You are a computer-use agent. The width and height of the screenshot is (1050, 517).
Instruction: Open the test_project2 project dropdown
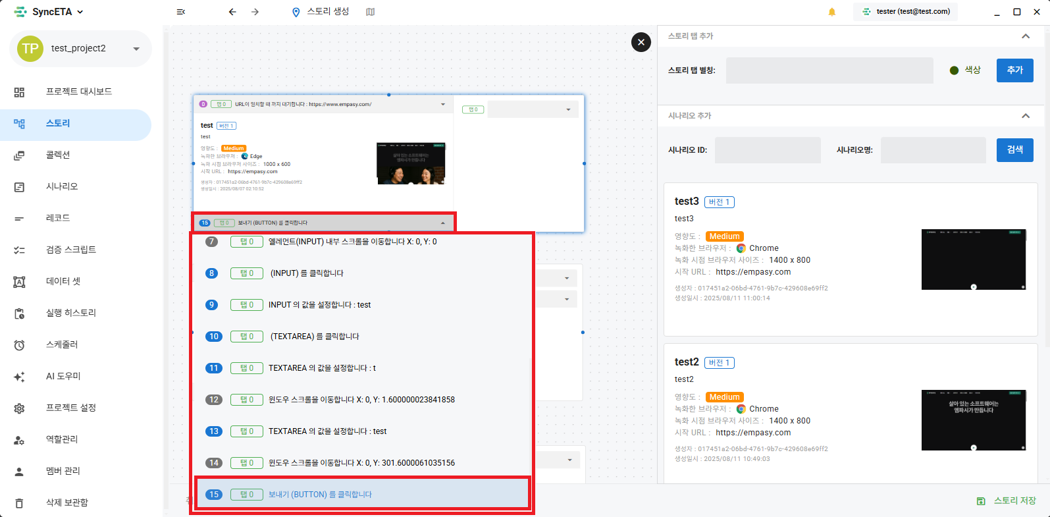[x=136, y=49]
